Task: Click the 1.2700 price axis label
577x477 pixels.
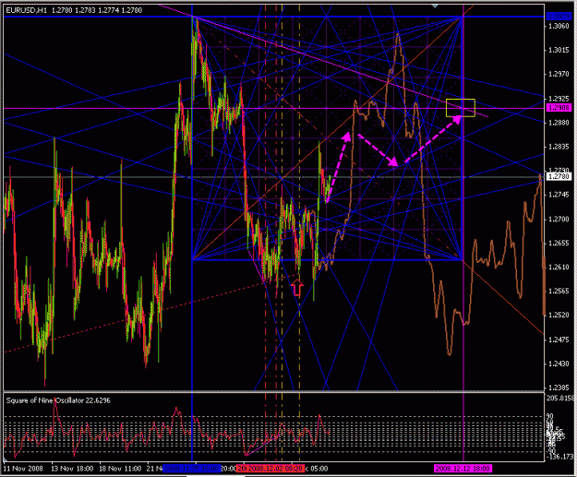Action: (x=559, y=220)
